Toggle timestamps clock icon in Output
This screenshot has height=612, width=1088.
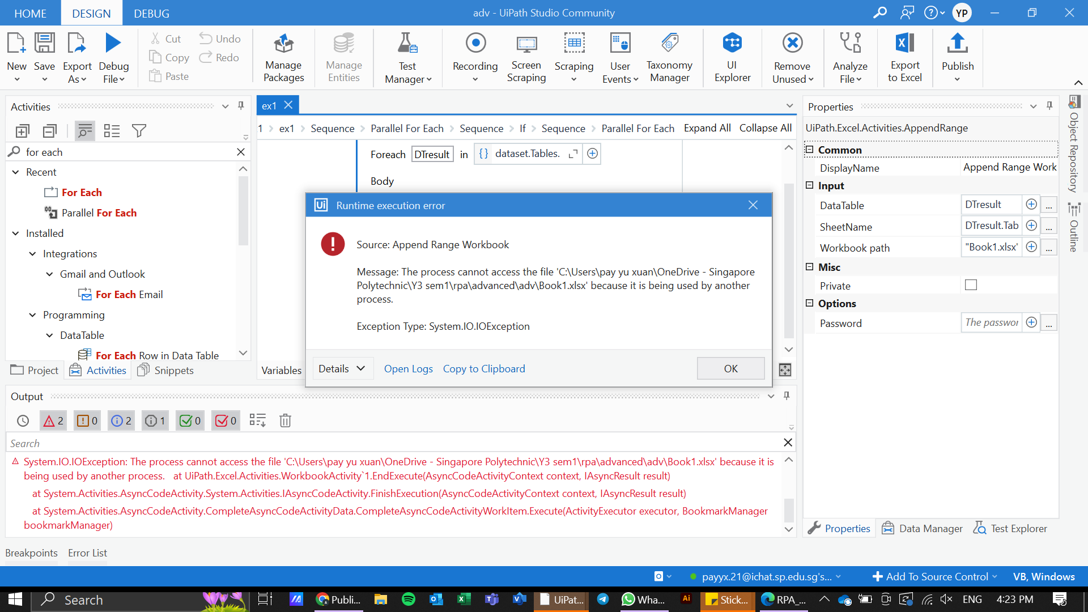click(x=23, y=420)
